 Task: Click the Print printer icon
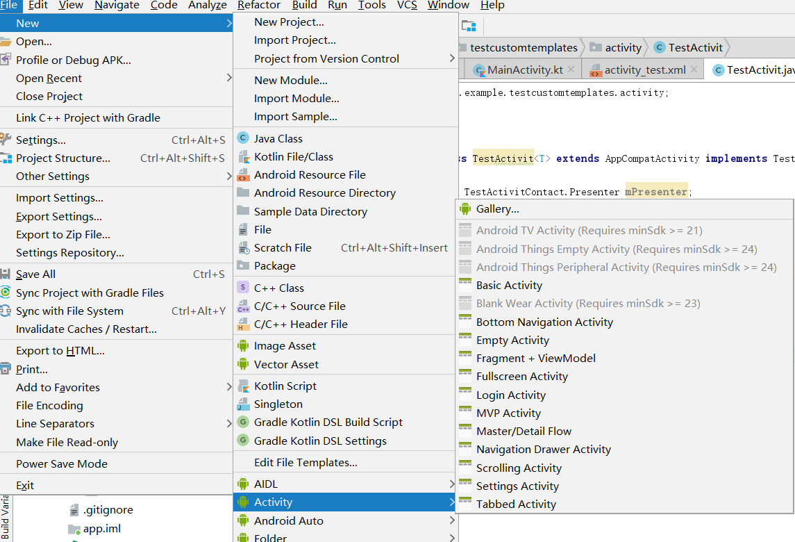(6, 369)
